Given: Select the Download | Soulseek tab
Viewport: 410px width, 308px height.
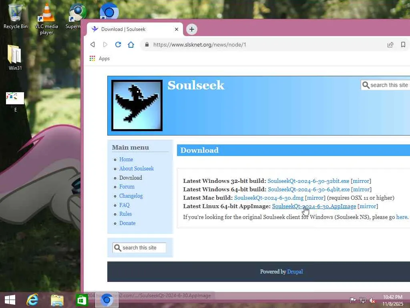Looking at the screenshot, I should 135,29.
